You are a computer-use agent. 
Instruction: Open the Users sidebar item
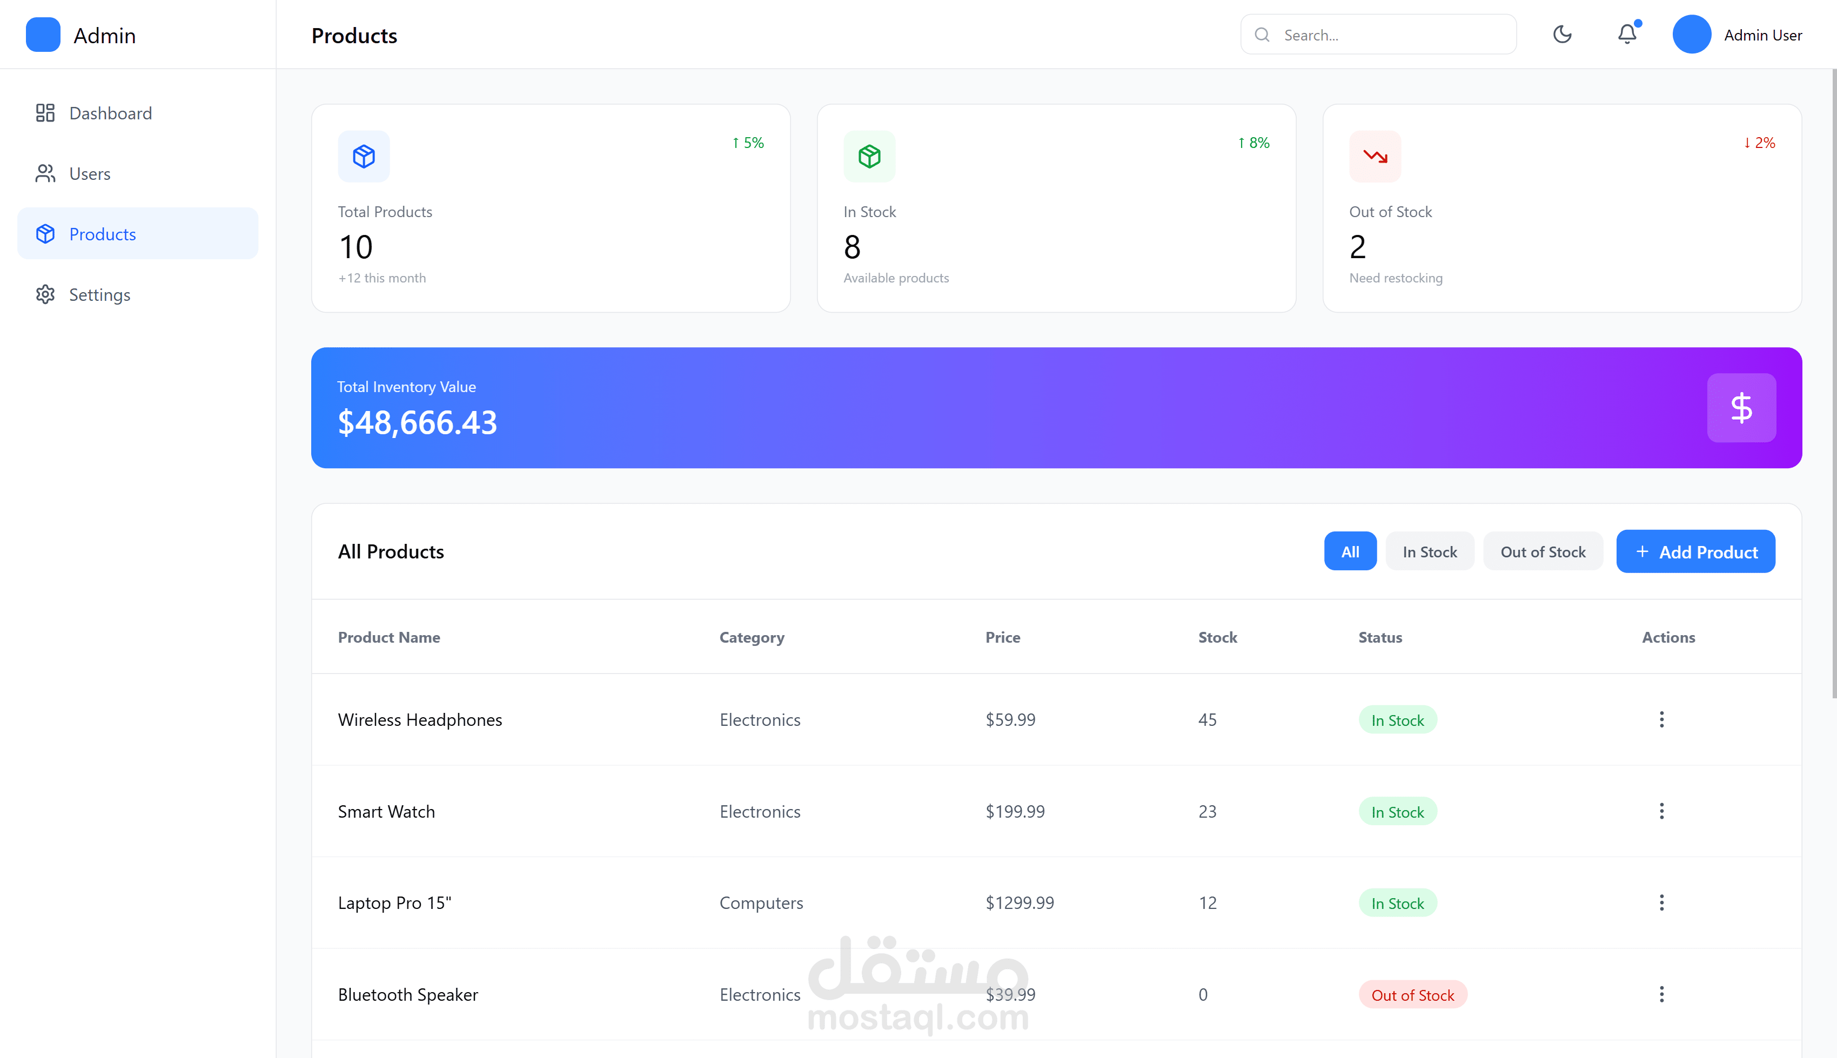coord(89,174)
